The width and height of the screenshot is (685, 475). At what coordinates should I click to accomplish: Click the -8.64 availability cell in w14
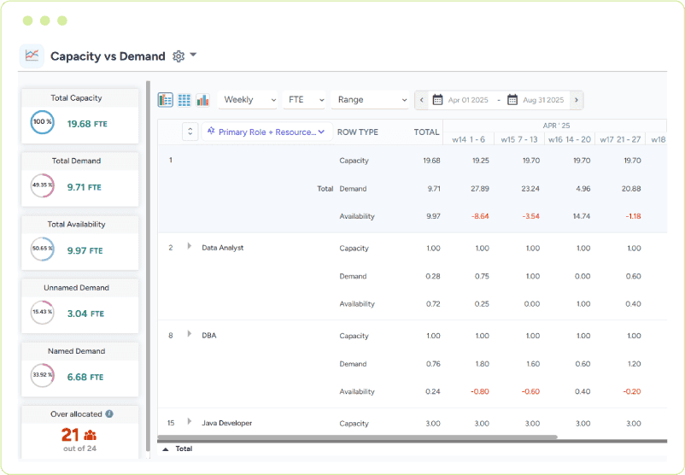click(480, 216)
